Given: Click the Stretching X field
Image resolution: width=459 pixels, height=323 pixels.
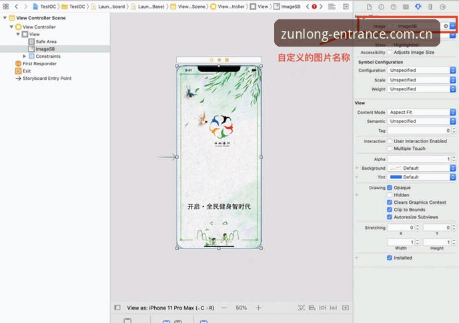Looking at the screenshot, I should (x=401, y=227).
